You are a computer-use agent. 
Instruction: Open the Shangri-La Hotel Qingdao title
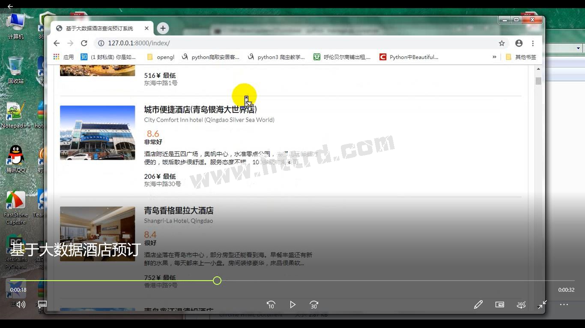click(179, 211)
